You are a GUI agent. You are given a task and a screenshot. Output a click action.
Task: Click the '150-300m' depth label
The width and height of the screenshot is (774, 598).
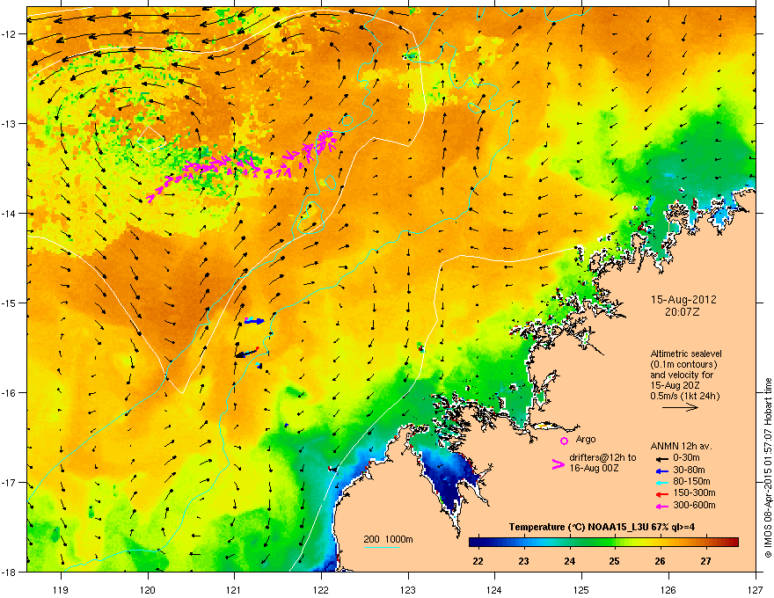pyautogui.click(x=694, y=492)
